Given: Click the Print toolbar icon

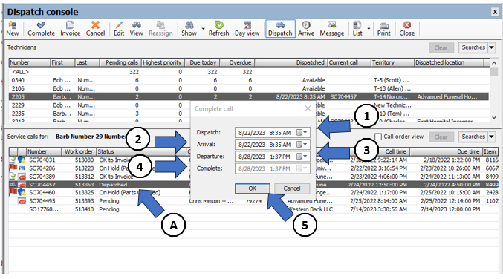Looking at the screenshot, I should pyautogui.click(x=383, y=25).
